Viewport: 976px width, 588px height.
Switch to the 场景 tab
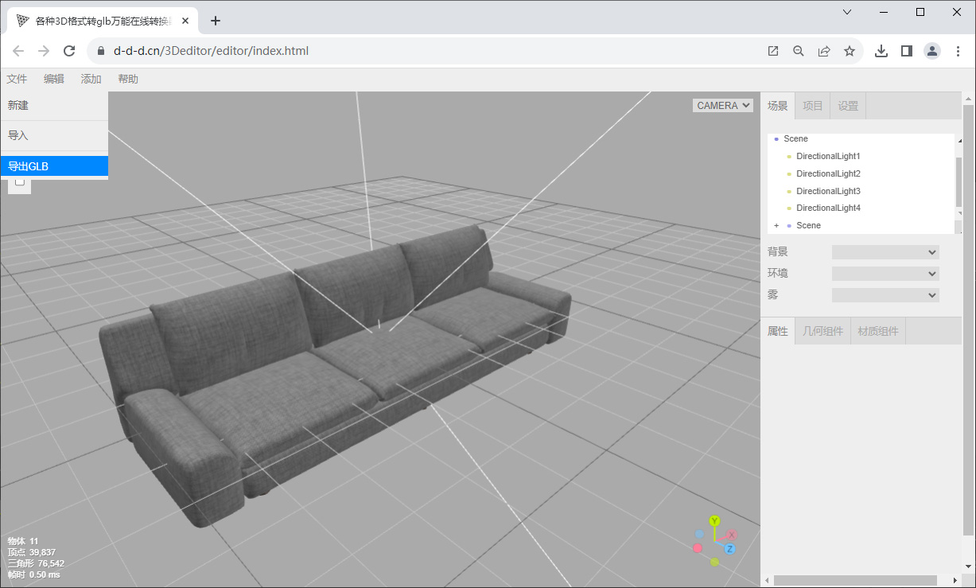(778, 106)
